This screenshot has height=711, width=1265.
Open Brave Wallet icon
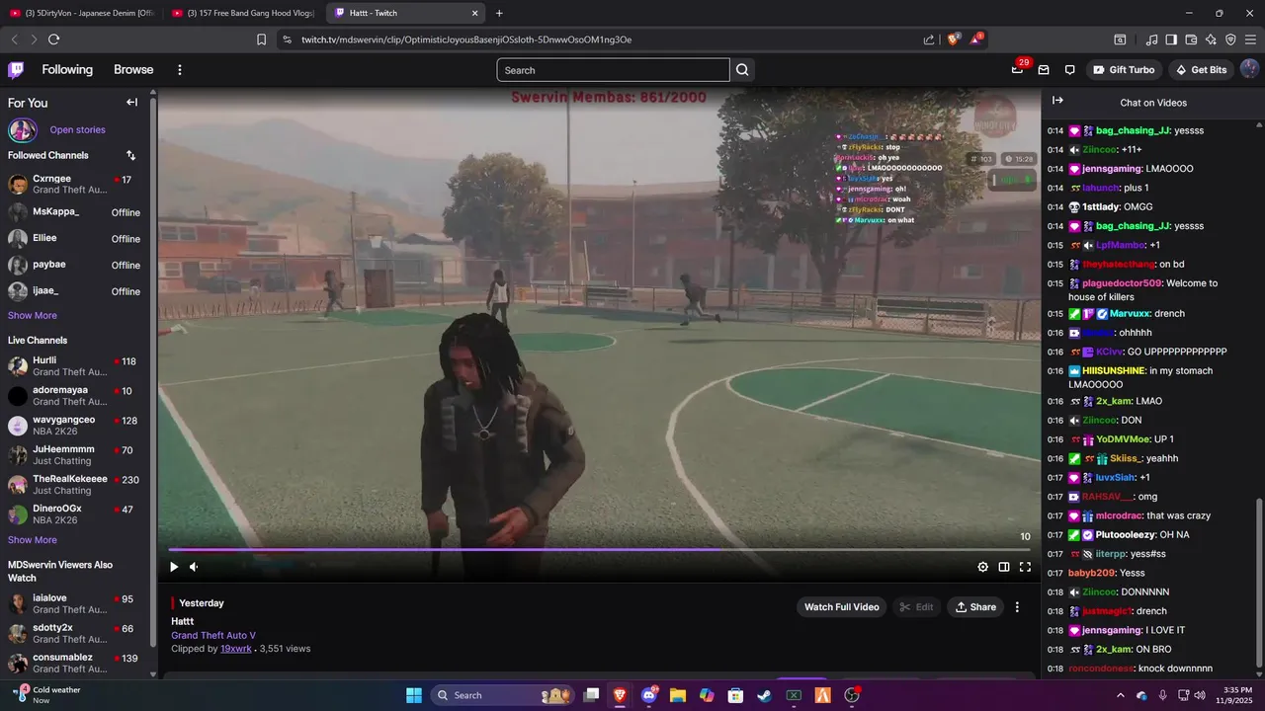tap(1191, 39)
